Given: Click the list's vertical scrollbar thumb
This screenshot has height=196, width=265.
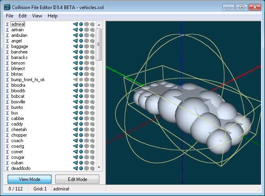Looking at the screenshot, I should (x=99, y=44).
